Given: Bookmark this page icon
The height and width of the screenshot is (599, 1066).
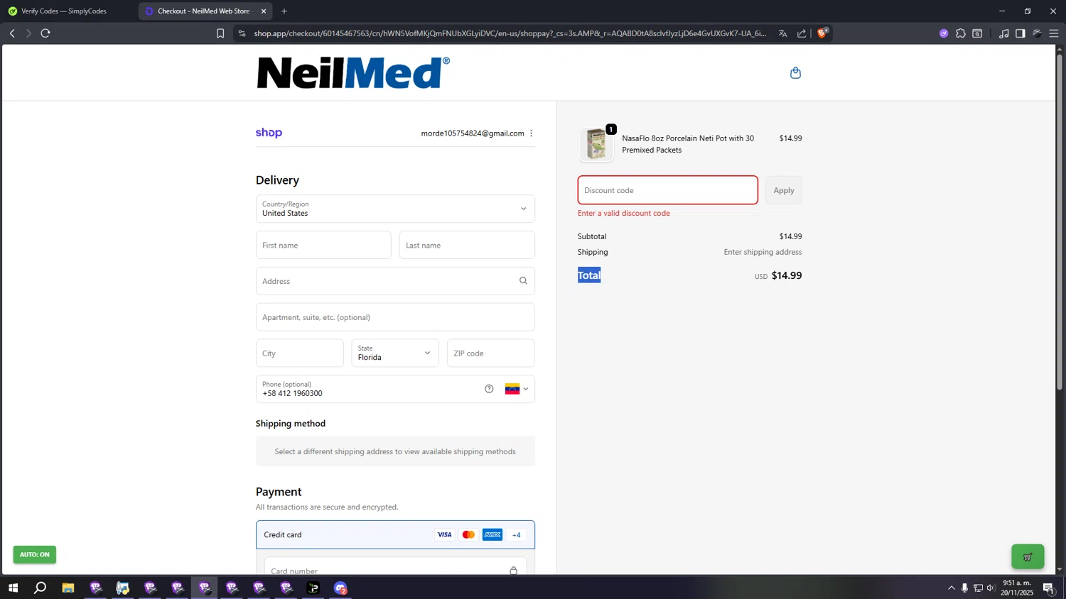Looking at the screenshot, I should [220, 33].
